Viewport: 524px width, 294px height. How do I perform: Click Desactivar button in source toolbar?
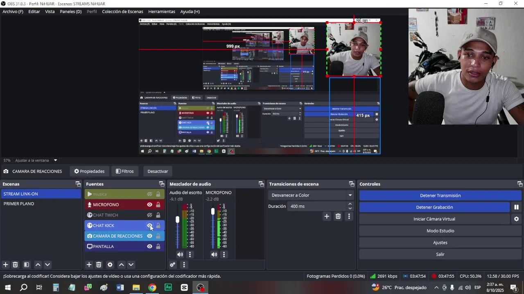pyautogui.click(x=158, y=171)
